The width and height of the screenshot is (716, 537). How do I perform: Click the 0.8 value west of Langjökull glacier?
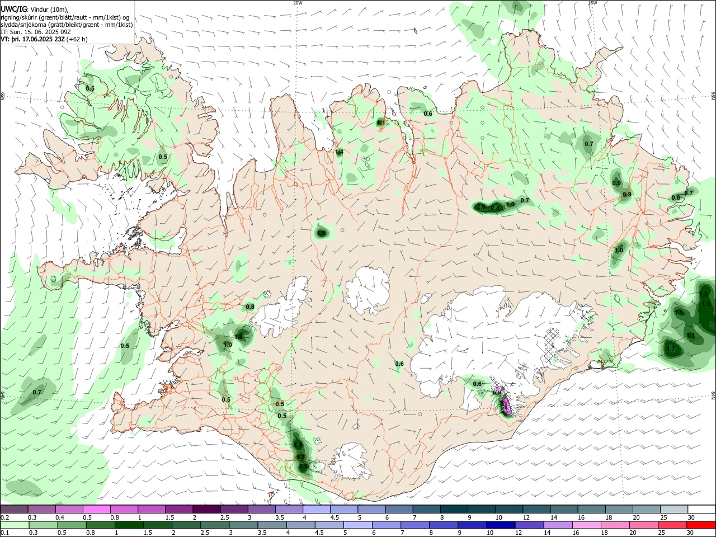(250, 307)
